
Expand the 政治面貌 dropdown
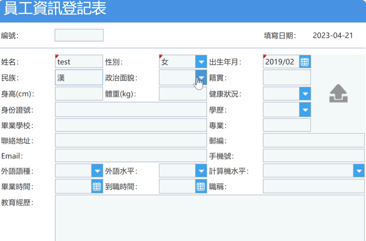click(201, 77)
